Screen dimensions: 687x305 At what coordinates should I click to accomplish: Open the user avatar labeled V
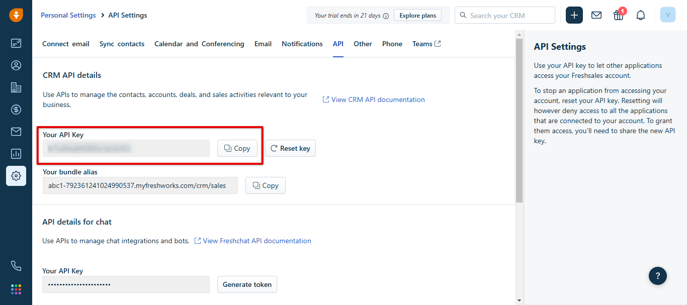point(668,15)
